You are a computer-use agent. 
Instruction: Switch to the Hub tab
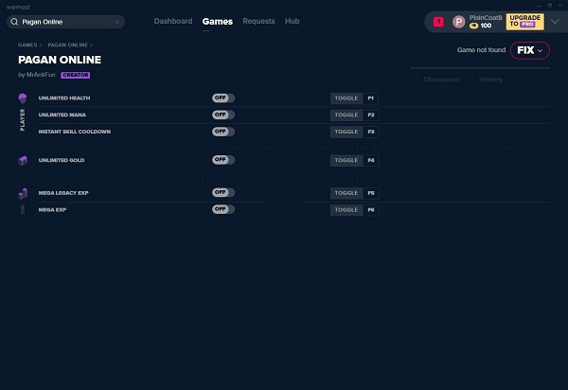[292, 21]
